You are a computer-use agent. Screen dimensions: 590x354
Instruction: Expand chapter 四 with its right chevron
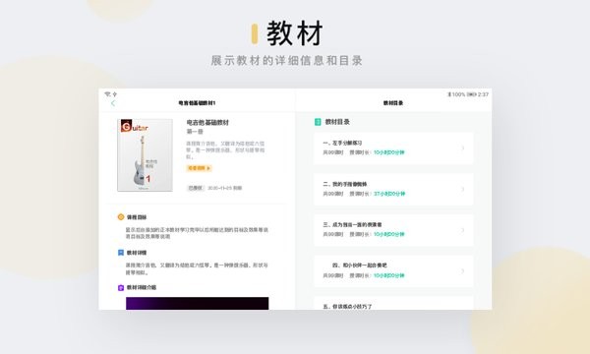463,271
